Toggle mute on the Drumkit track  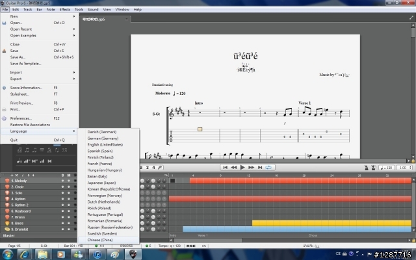click(x=69, y=229)
